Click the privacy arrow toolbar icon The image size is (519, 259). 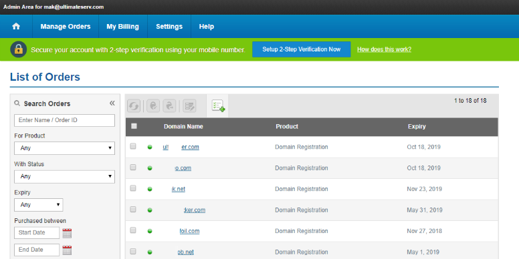169,106
